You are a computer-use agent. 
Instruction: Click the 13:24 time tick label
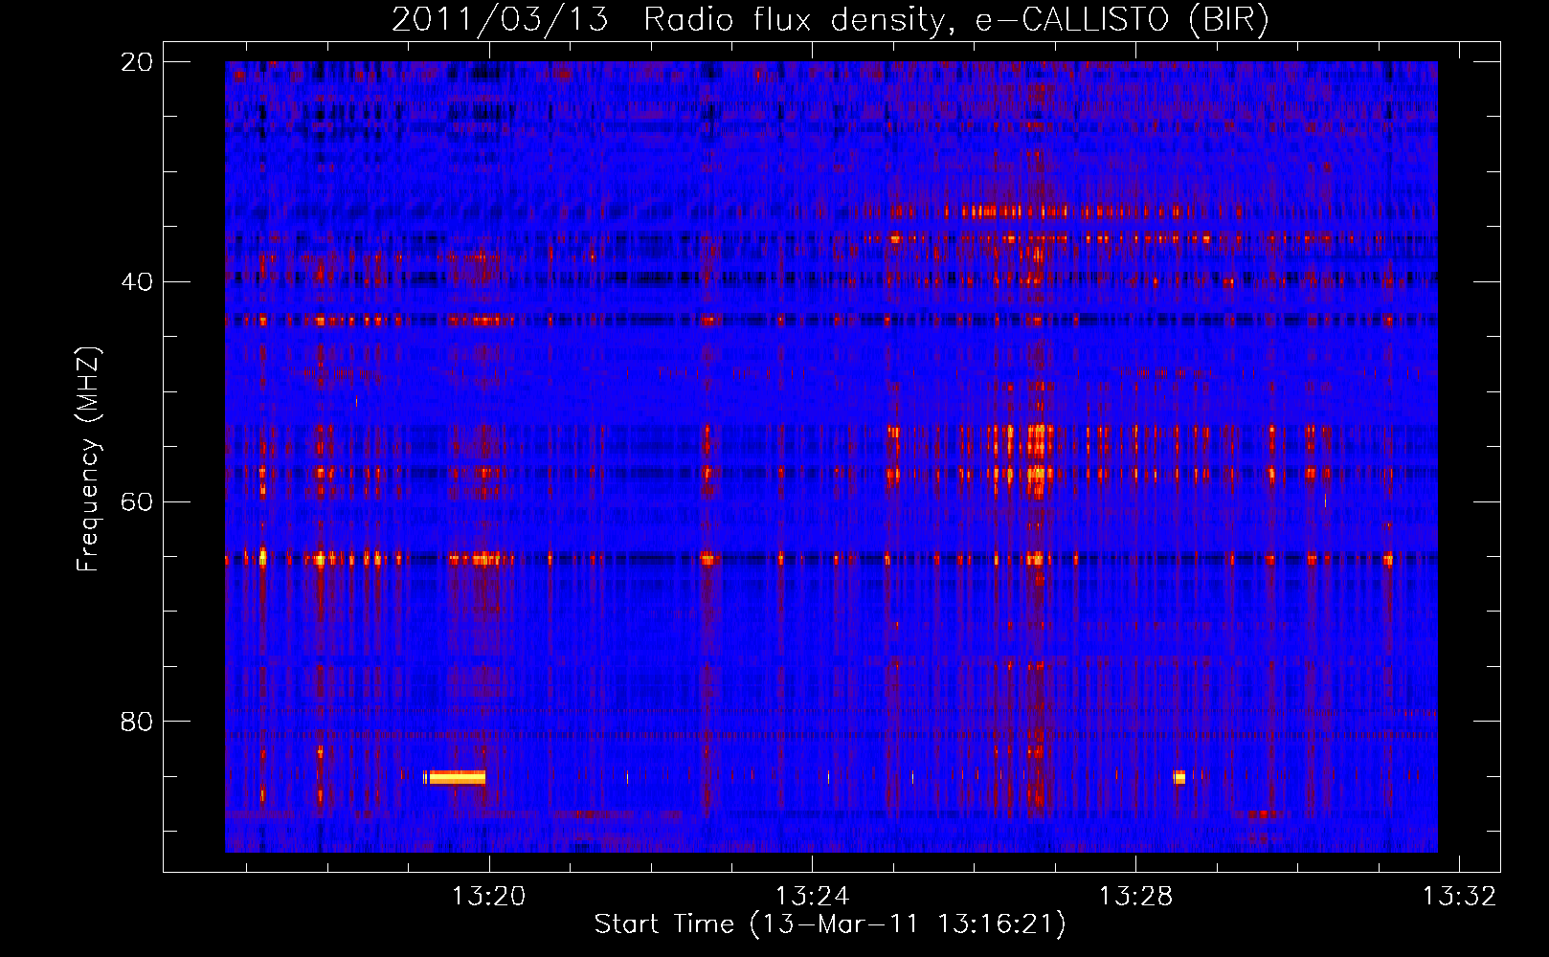point(812,897)
